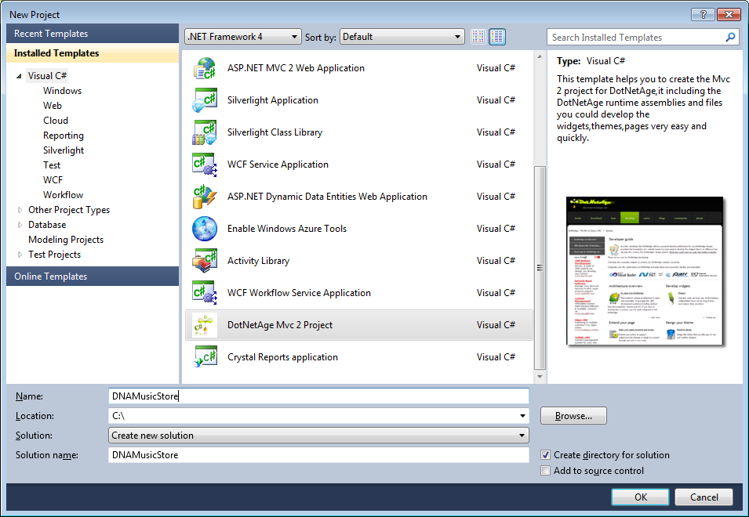Click the template list scroll down arrow

[x=540, y=377]
